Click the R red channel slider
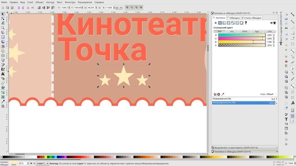Viewport: 296px width, 166px height. pyautogui.click(x=242, y=35)
